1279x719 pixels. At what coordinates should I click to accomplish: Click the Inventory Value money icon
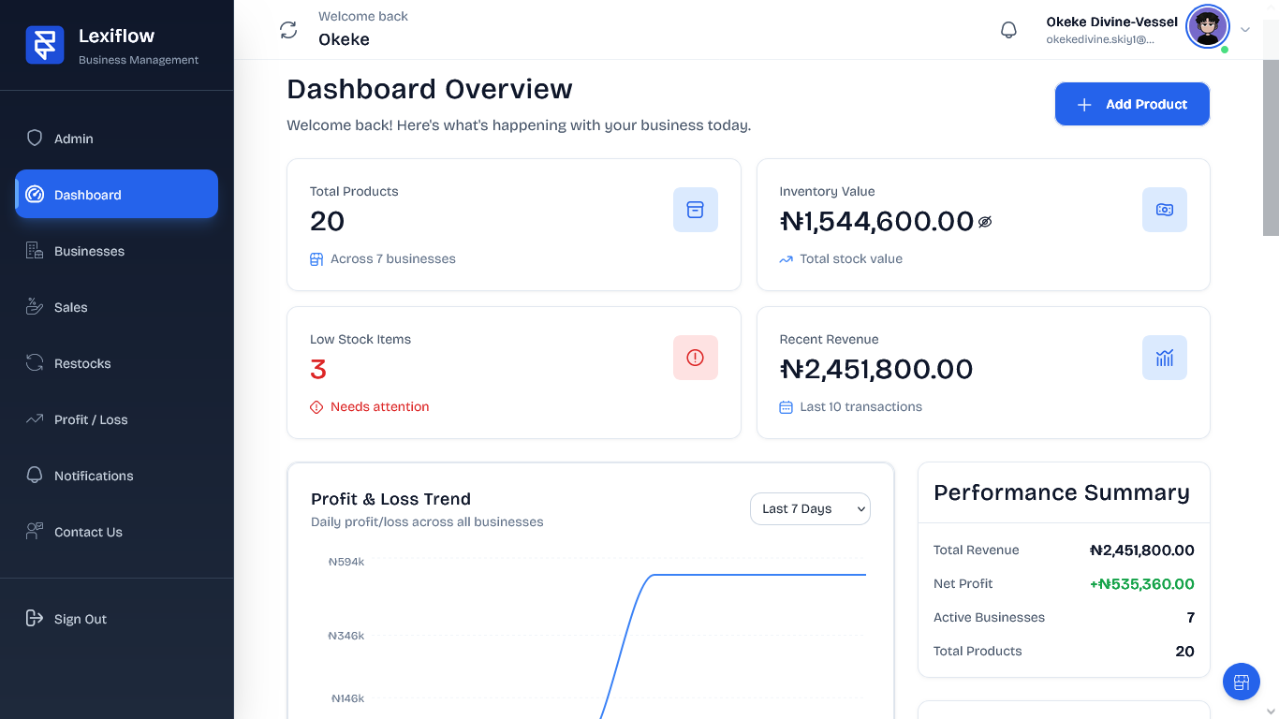pyautogui.click(x=1165, y=210)
